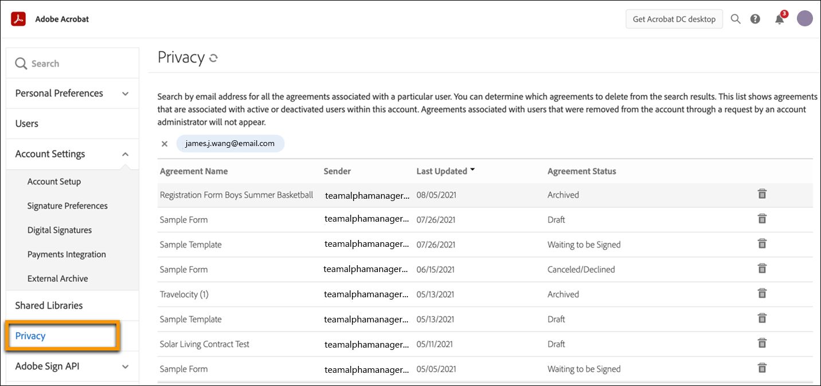Select Shared Libraries in sidebar

click(x=49, y=306)
